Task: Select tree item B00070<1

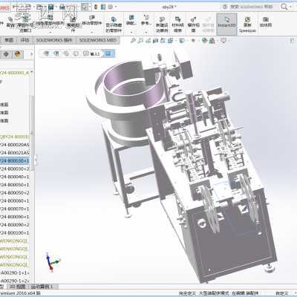Action: click(14, 209)
